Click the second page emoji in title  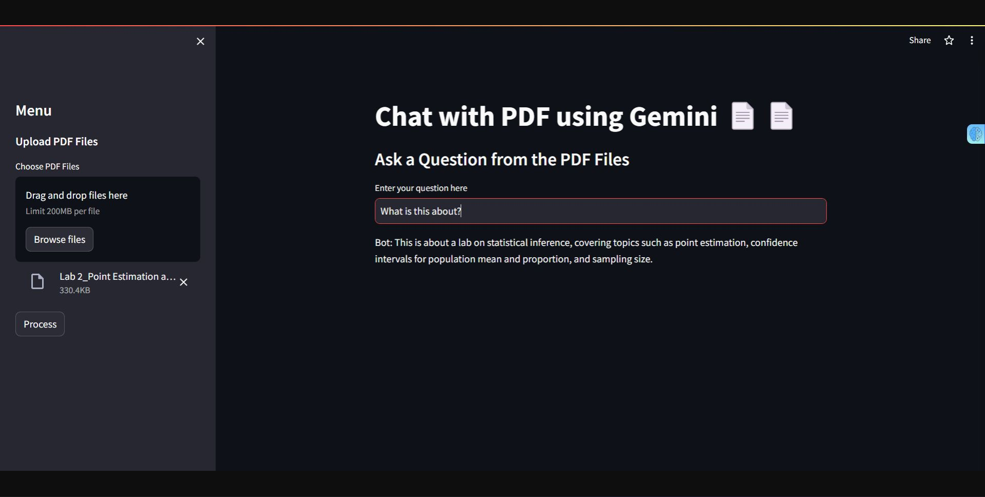click(x=781, y=116)
